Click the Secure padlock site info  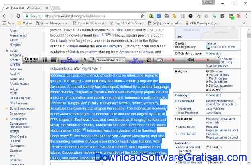tap(33, 16)
